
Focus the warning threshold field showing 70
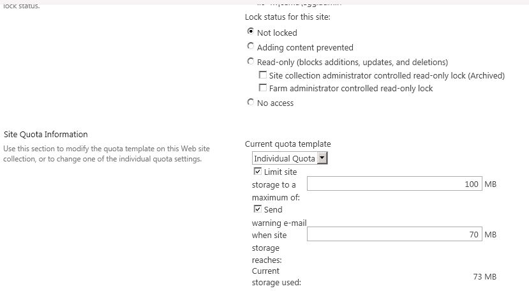point(393,235)
